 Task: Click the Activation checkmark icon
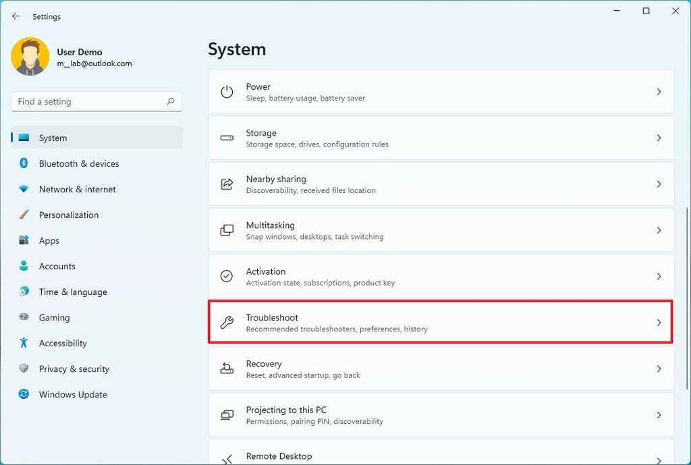(227, 276)
